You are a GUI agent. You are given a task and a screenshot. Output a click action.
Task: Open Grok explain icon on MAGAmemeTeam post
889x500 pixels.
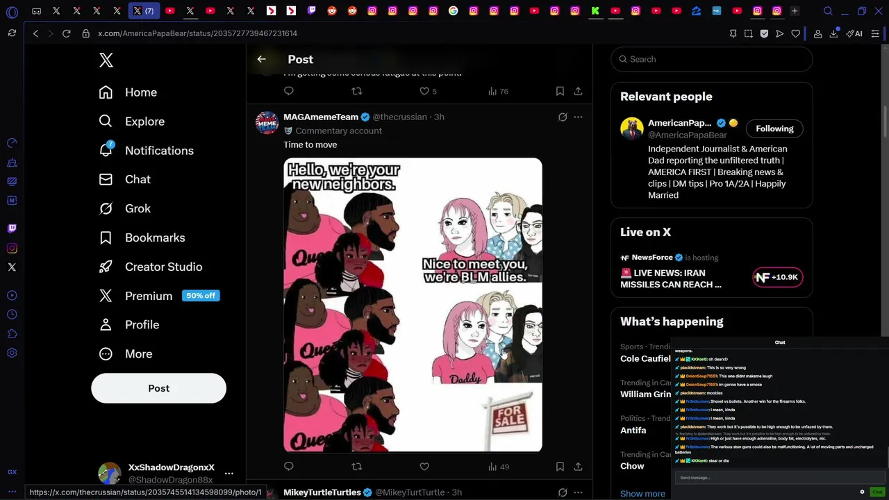click(x=563, y=117)
